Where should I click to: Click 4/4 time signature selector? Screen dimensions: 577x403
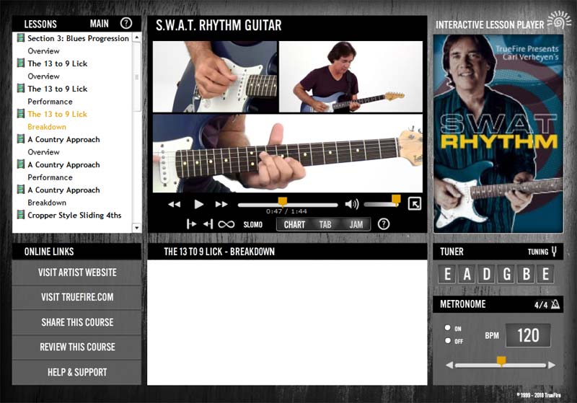[x=541, y=305]
